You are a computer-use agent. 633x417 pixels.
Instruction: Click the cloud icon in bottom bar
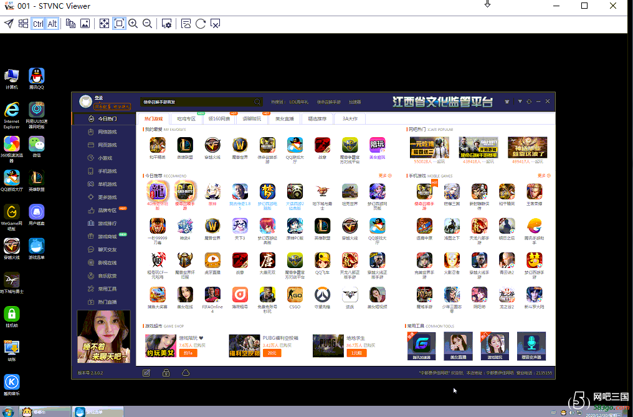pos(186,373)
